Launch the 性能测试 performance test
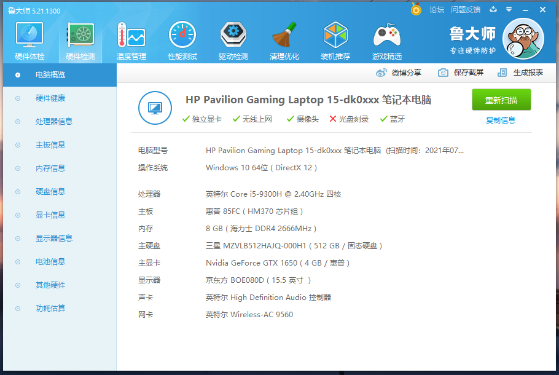Image resolution: width=559 pixels, height=375 pixels. coord(182,41)
